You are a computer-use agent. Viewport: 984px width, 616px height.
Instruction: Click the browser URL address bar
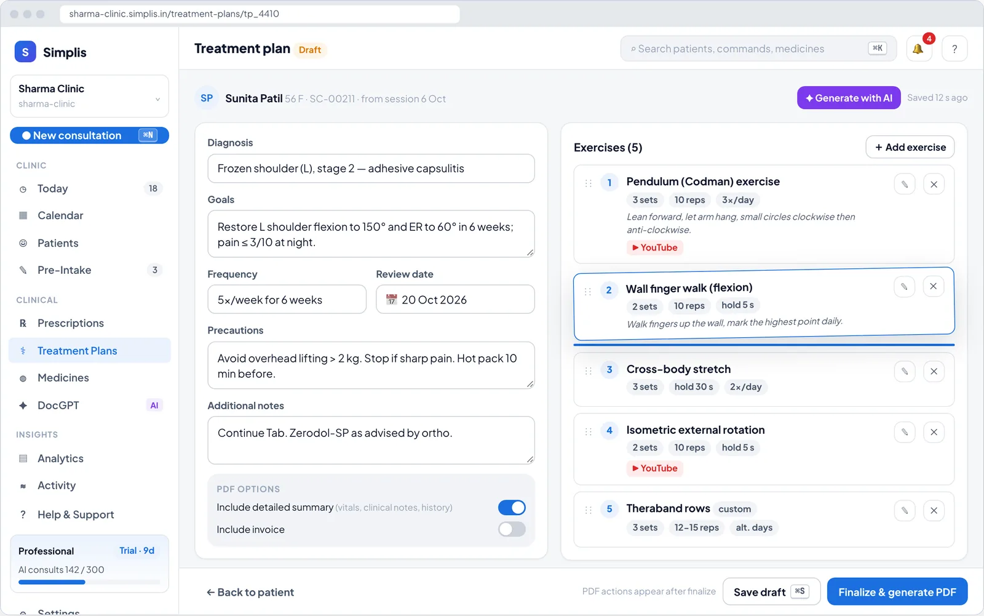260,14
